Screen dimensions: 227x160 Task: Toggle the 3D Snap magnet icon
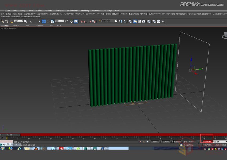[x=82, y=21]
